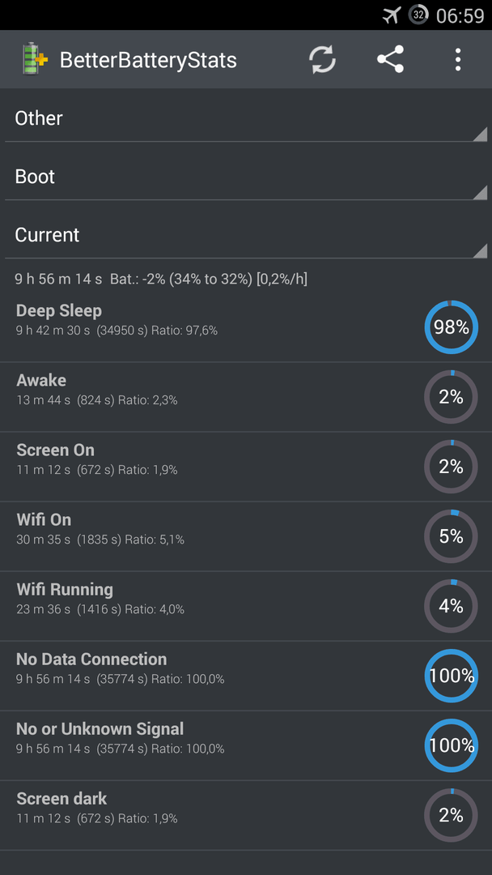Viewport: 492px width, 875px height.
Task: Select the Deep Sleep 98% ring indicator
Action: (452, 327)
